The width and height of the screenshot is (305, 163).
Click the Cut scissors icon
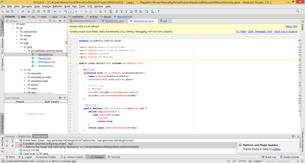tap(29, 12)
